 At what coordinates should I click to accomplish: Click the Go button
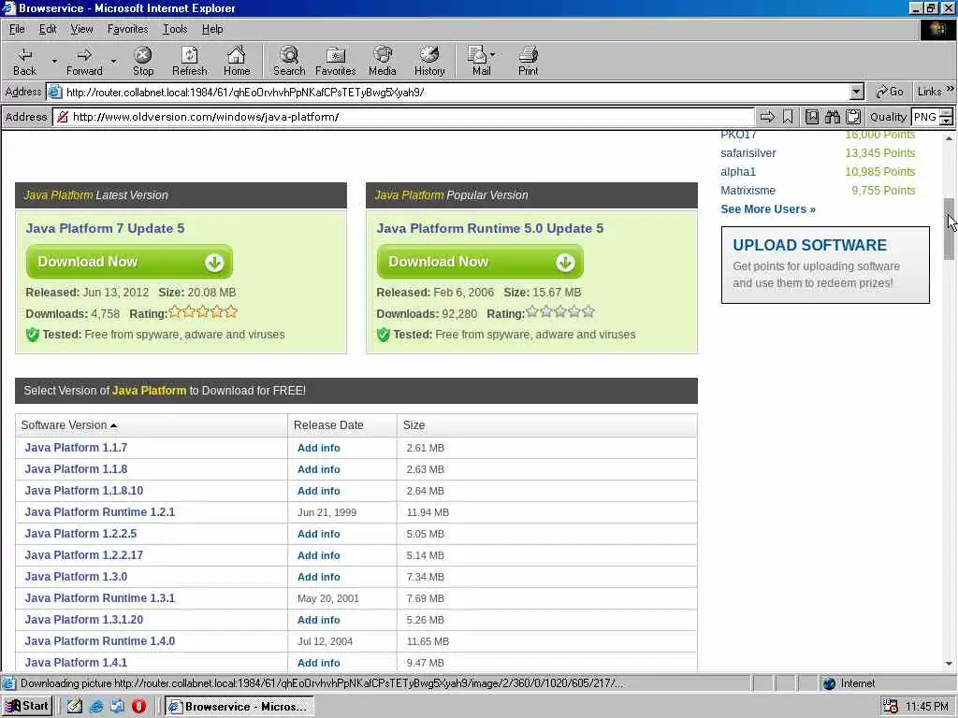pyautogui.click(x=890, y=93)
